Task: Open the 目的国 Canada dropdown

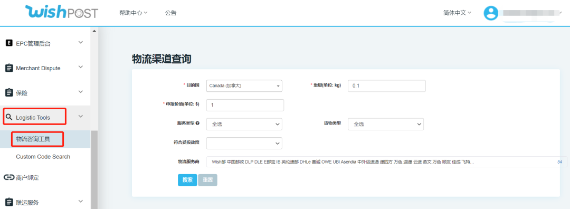Action: (244, 86)
